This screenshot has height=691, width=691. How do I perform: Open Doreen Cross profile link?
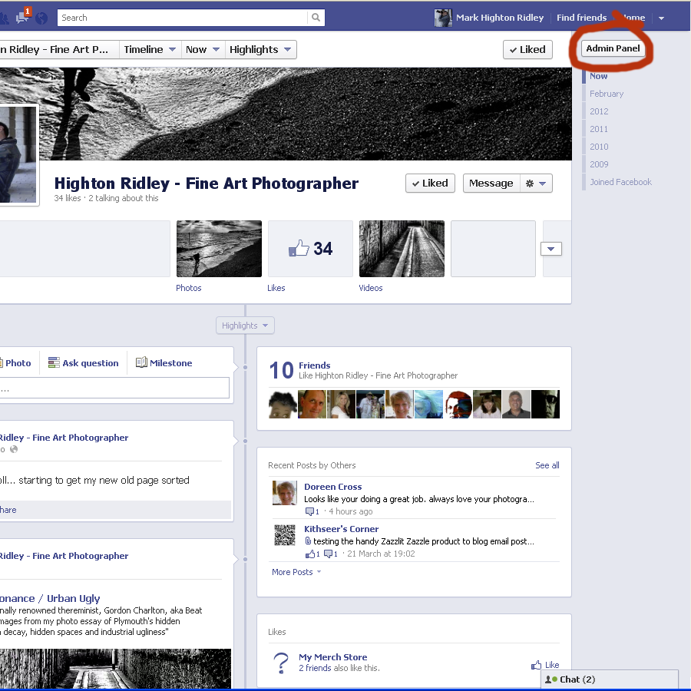(332, 487)
